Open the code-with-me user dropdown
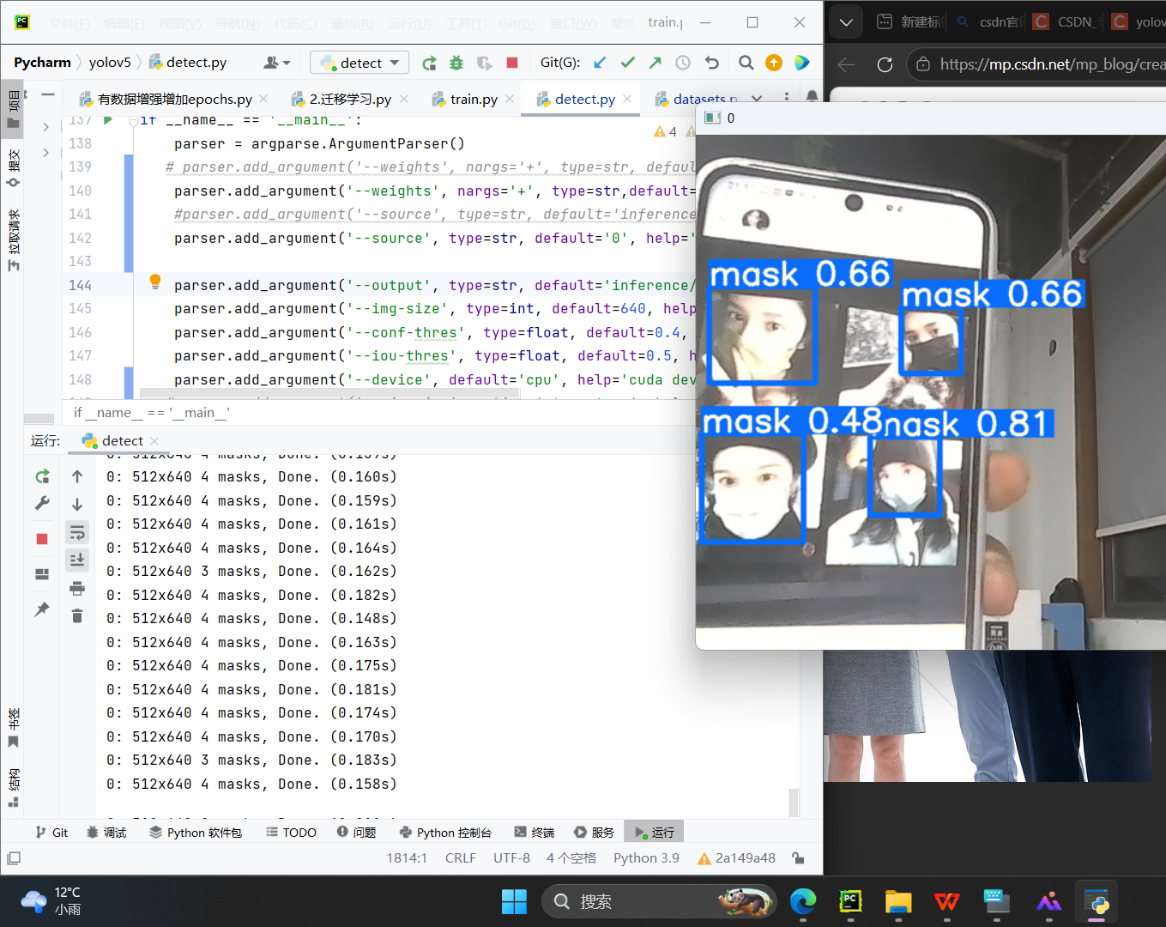Image resolution: width=1166 pixels, height=927 pixels. pos(277,63)
